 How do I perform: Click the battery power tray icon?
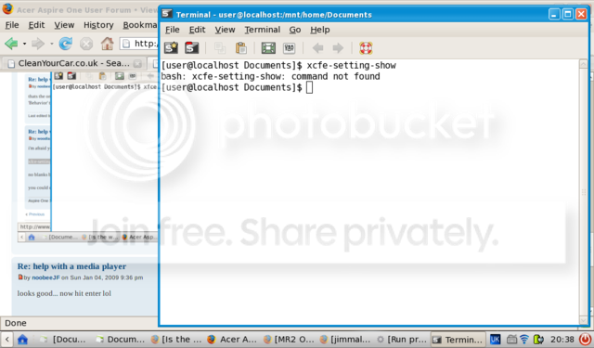[538, 340]
